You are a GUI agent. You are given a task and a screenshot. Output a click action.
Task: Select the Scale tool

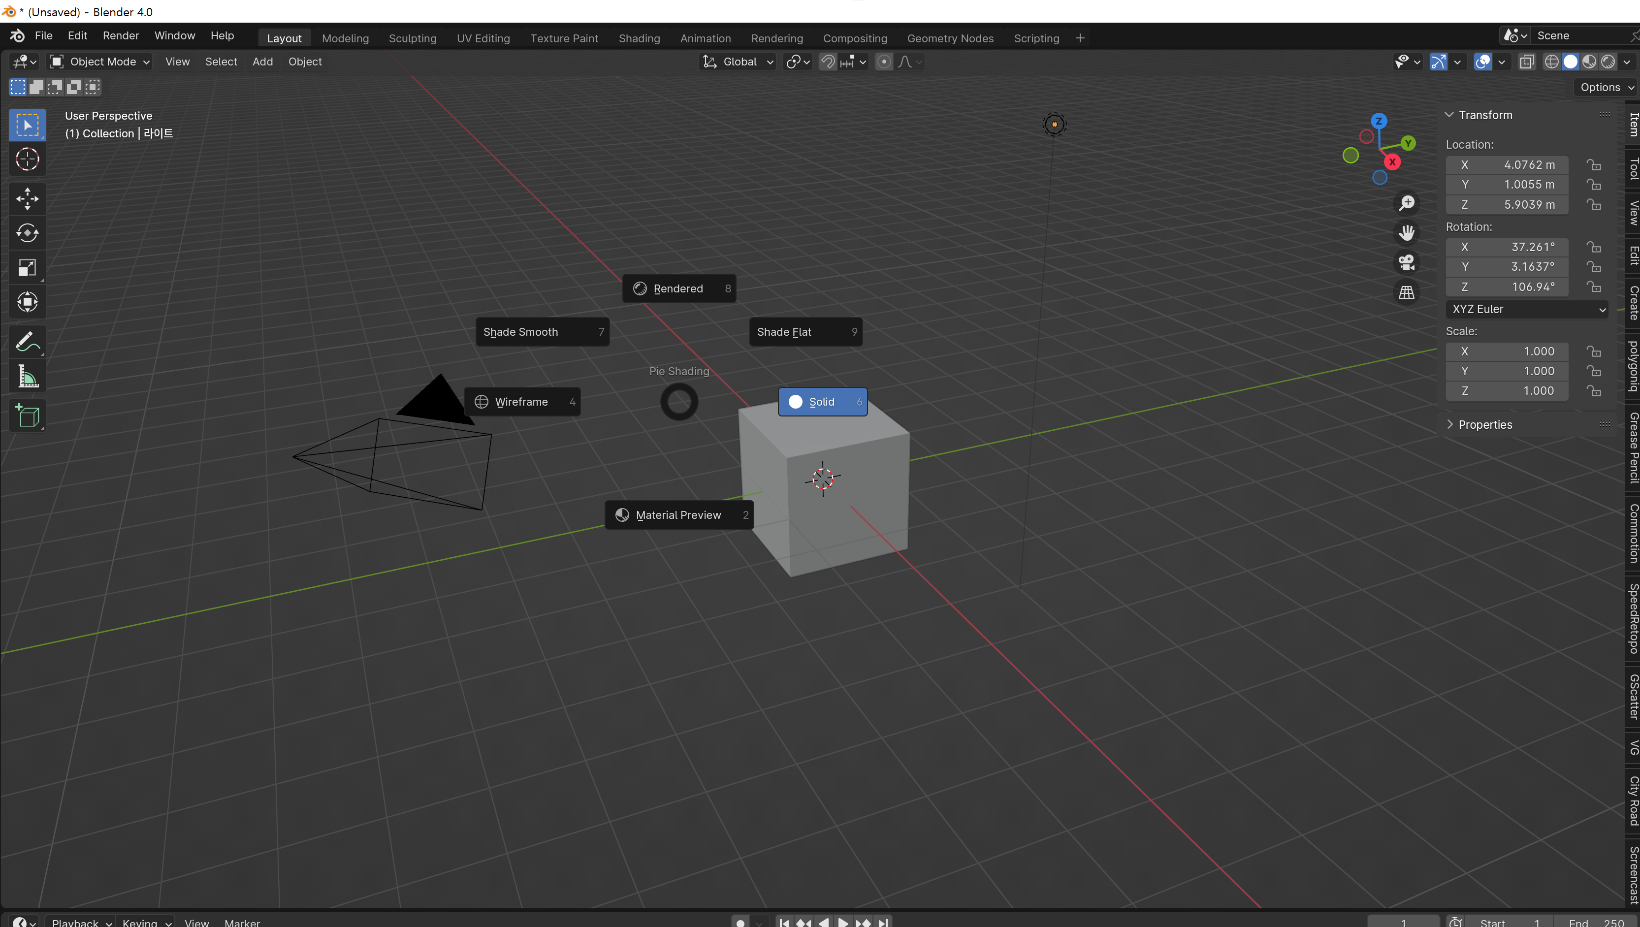[28, 267]
